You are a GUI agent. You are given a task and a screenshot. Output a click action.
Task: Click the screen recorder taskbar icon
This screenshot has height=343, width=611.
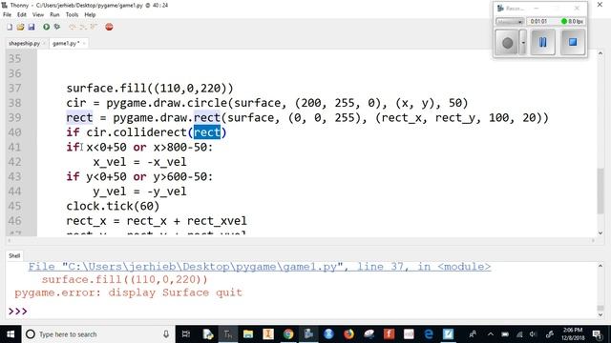pos(308,334)
